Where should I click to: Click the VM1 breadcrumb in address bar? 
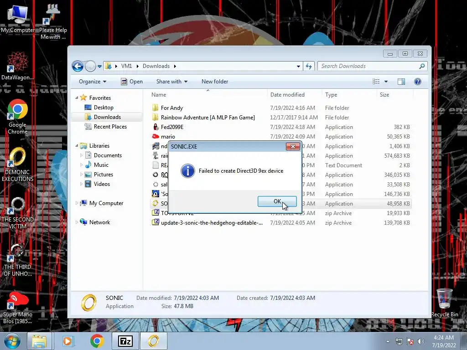tap(126, 66)
